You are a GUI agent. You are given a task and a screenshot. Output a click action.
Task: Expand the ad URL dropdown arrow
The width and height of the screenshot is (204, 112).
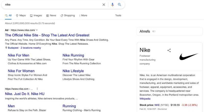click(37, 30)
